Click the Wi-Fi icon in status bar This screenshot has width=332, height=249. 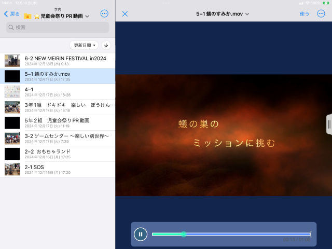click(308, 3)
